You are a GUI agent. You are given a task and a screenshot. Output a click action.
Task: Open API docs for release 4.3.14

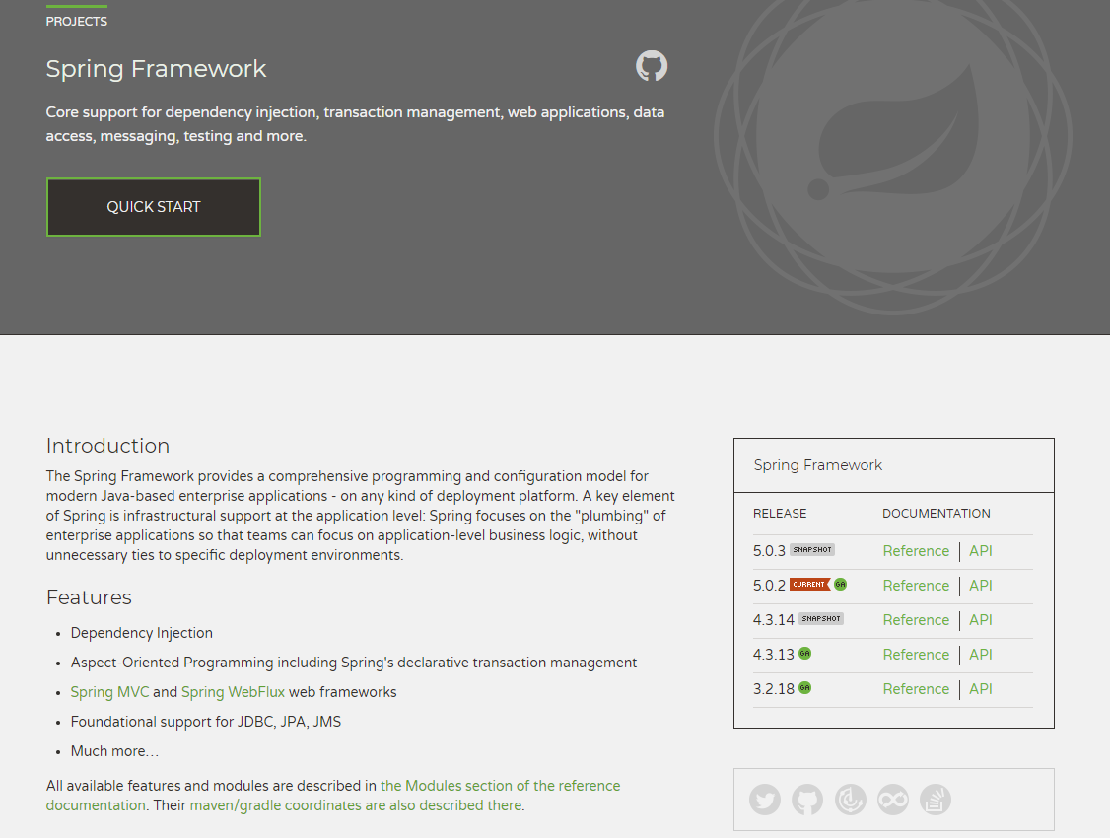pos(981,620)
